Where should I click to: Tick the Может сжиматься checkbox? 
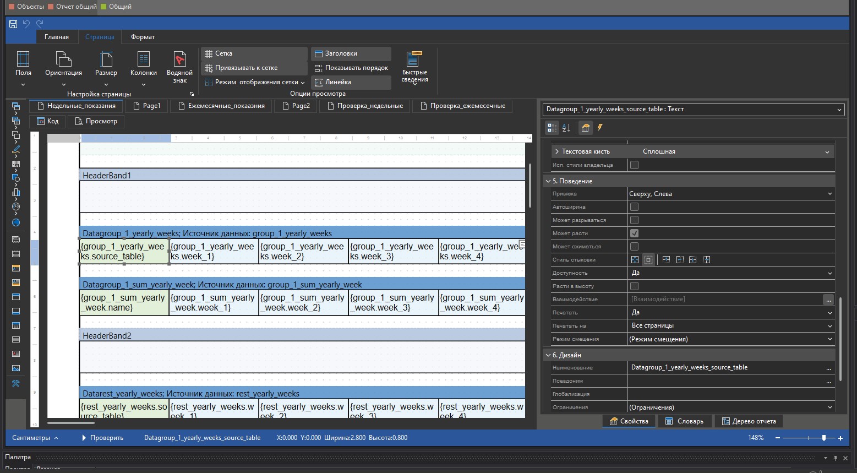(x=634, y=247)
